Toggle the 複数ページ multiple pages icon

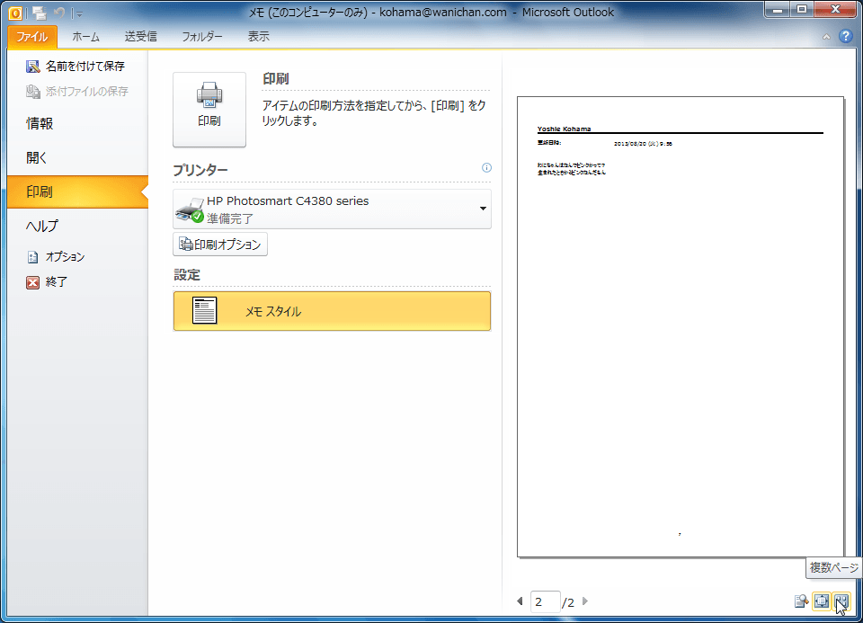[841, 601]
